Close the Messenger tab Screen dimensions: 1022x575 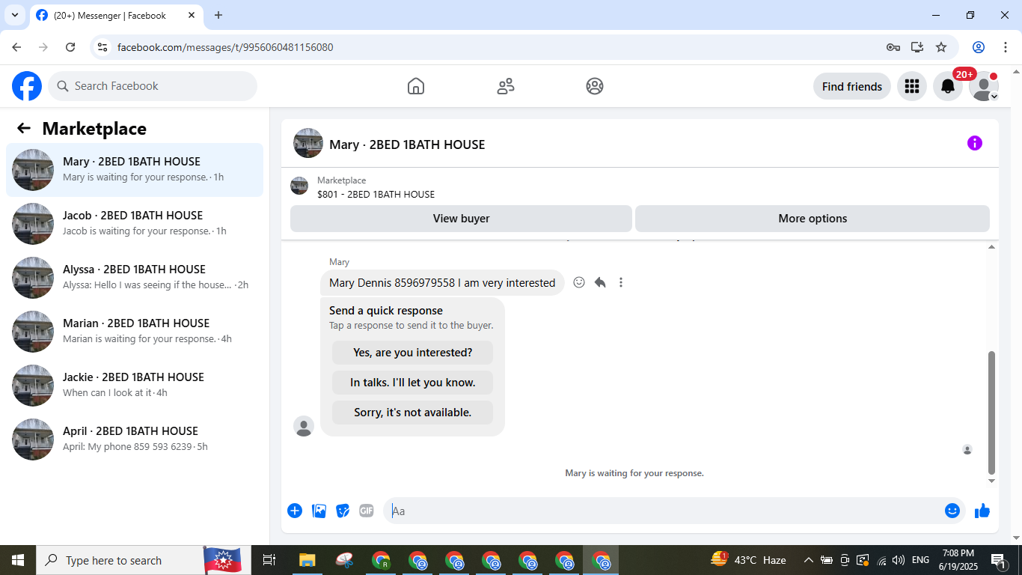[191, 15]
